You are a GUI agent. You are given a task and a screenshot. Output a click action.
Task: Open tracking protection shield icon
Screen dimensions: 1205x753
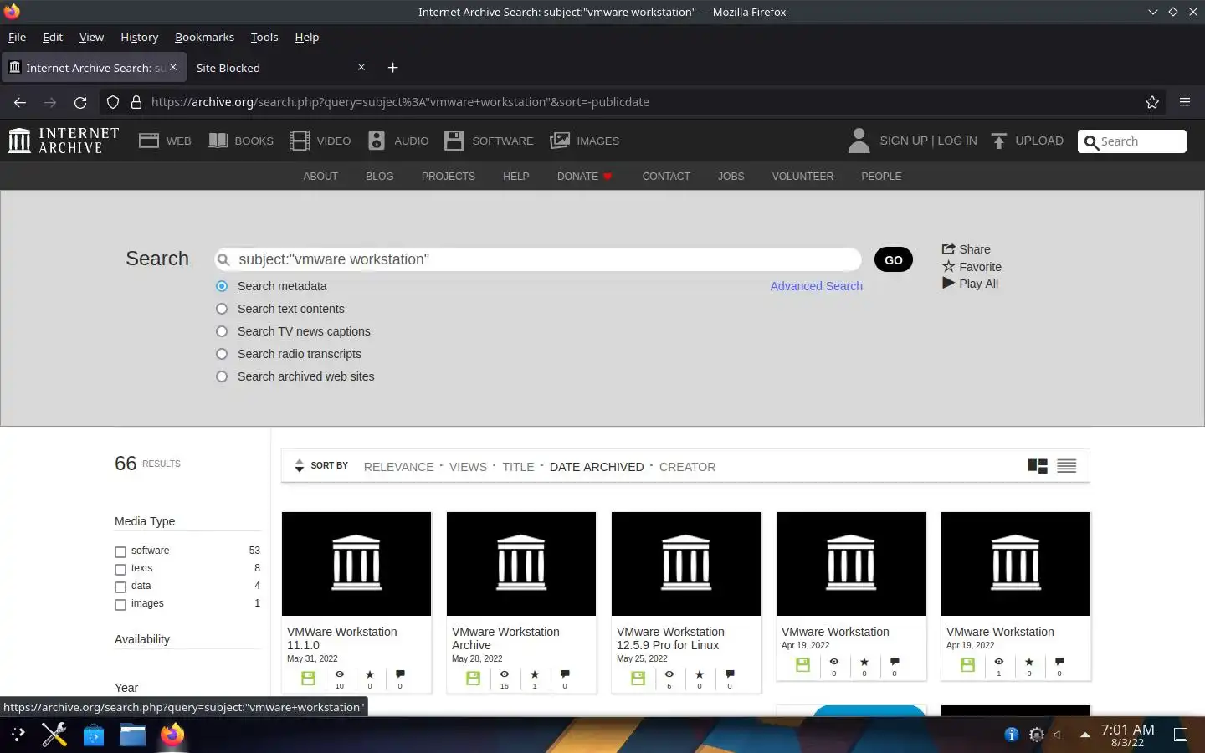pyautogui.click(x=113, y=102)
